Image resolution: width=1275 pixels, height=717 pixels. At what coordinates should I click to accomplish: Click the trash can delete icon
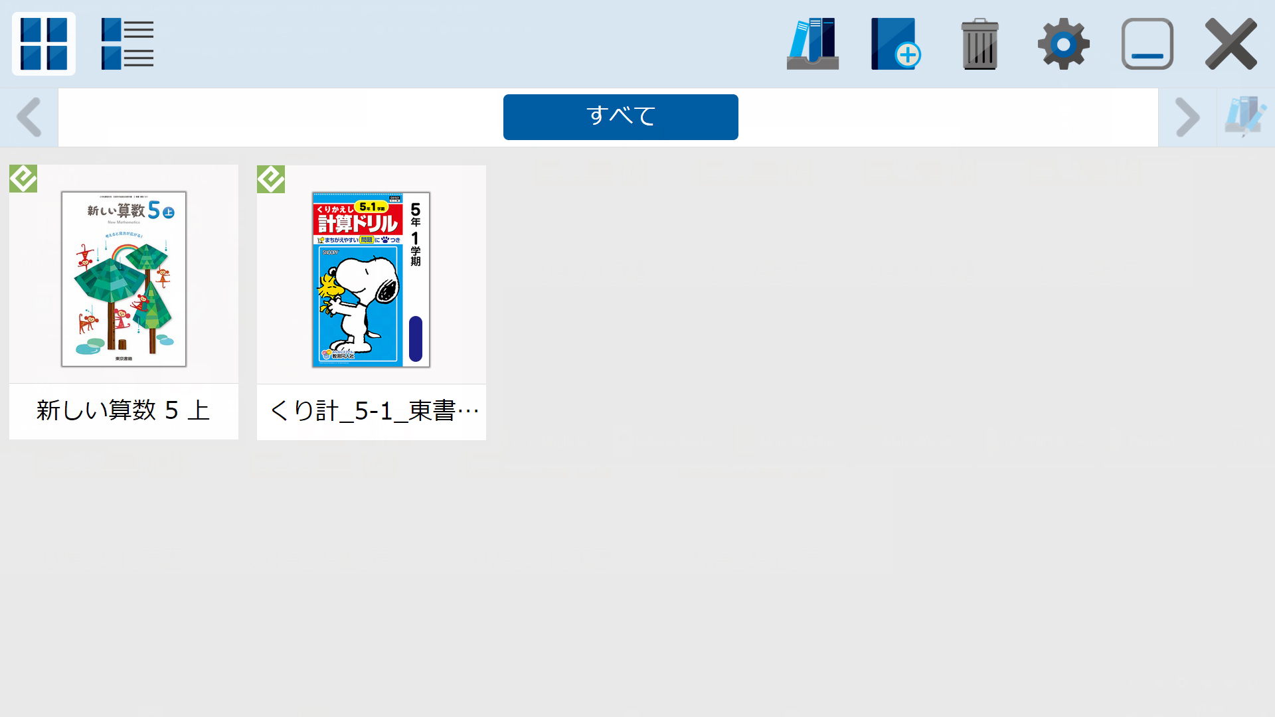click(980, 44)
